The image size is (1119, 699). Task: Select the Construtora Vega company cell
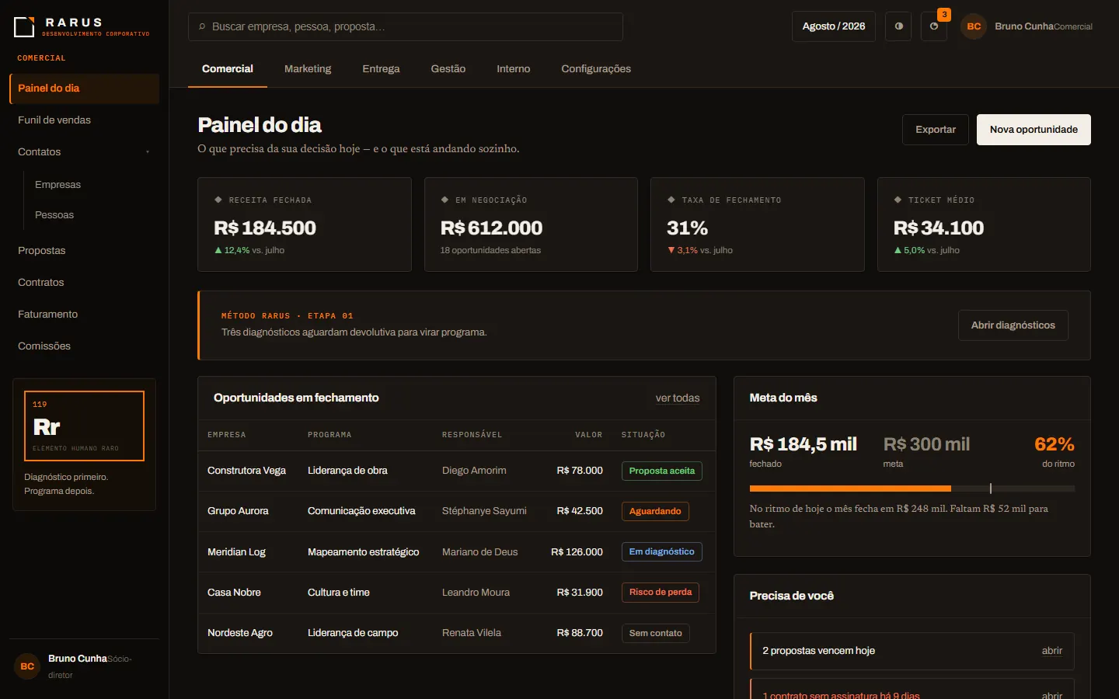246,471
